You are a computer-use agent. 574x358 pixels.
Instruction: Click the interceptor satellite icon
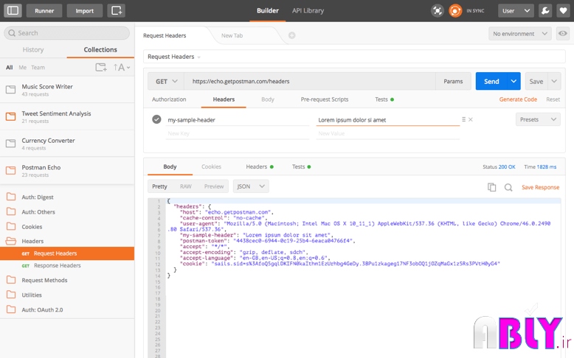tap(438, 10)
